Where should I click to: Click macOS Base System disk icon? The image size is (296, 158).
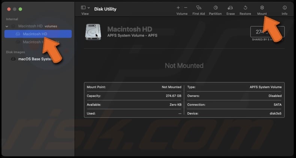tap(13, 59)
